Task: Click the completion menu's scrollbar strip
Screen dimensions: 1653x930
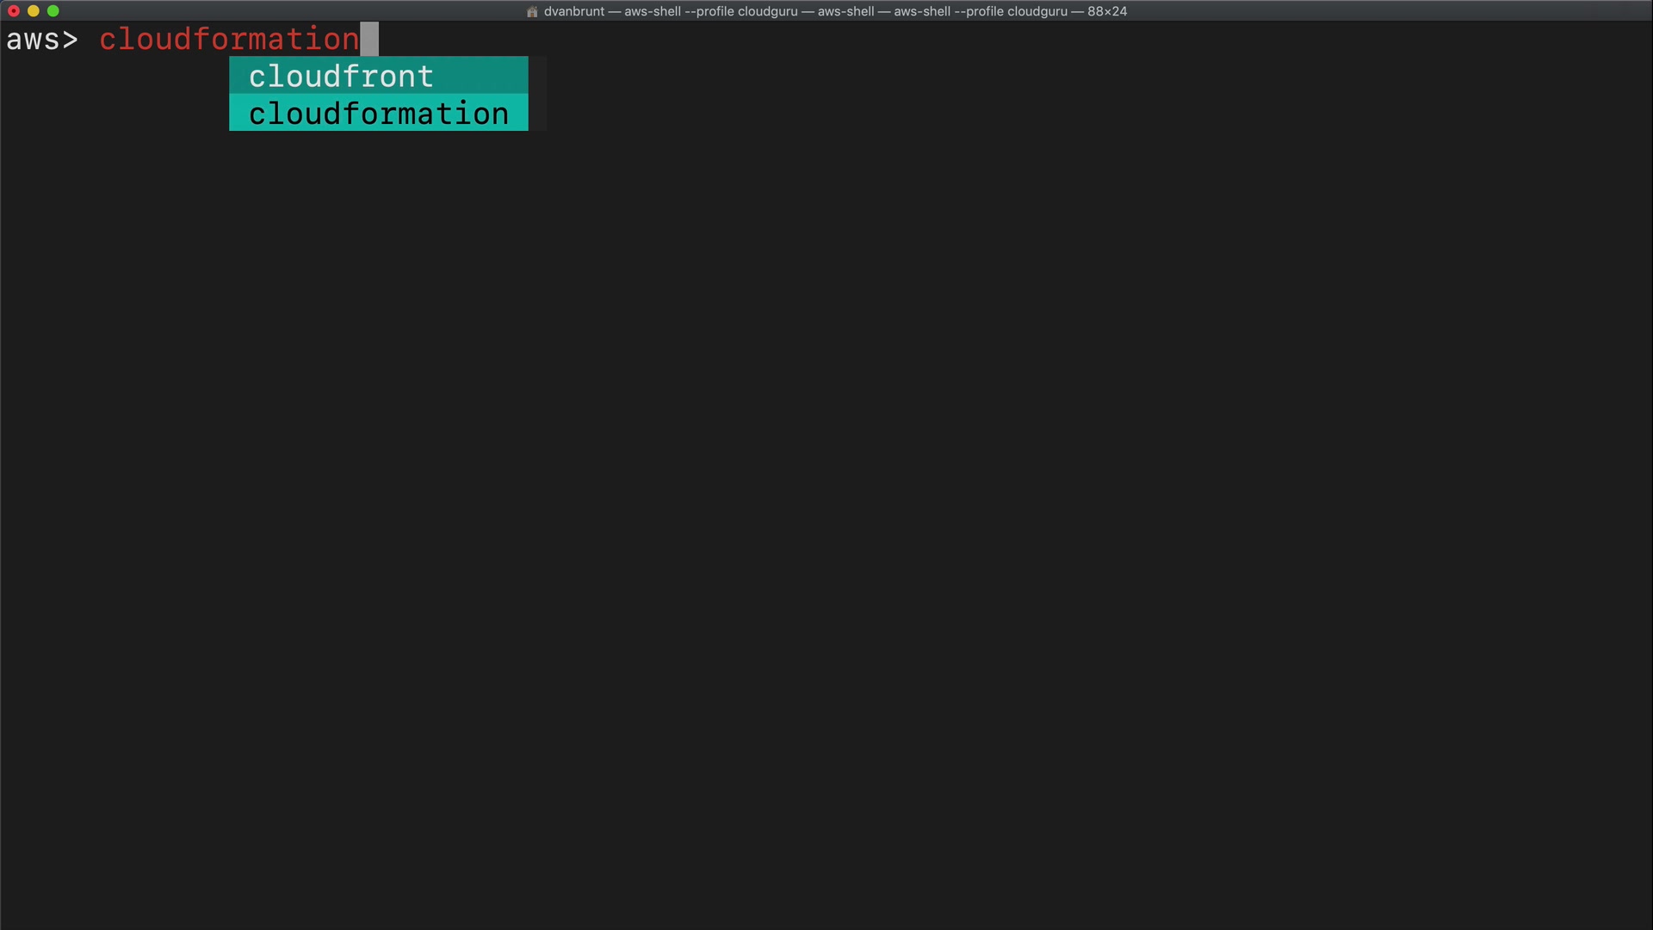Action: click(x=537, y=94)
